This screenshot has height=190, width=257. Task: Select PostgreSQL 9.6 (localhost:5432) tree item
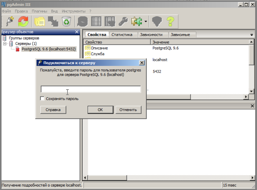[49, 49]
